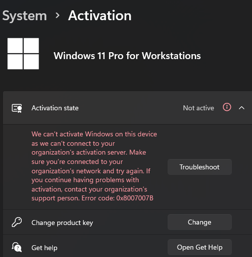This screenshot has width=252, height=257.
Task: Click the Windows 11 Pro for Workstations title
Action: coord(127,56)
